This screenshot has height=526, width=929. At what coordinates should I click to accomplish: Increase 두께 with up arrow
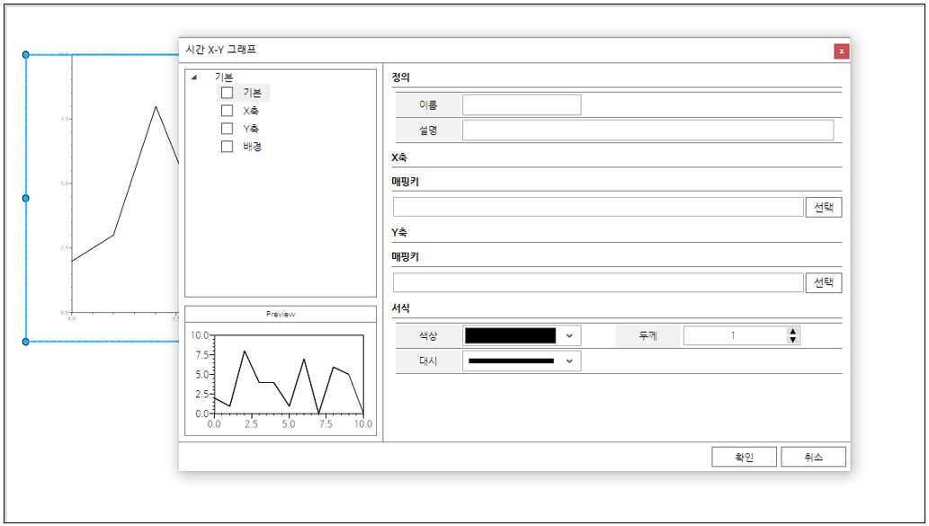[x=792, y=331]
